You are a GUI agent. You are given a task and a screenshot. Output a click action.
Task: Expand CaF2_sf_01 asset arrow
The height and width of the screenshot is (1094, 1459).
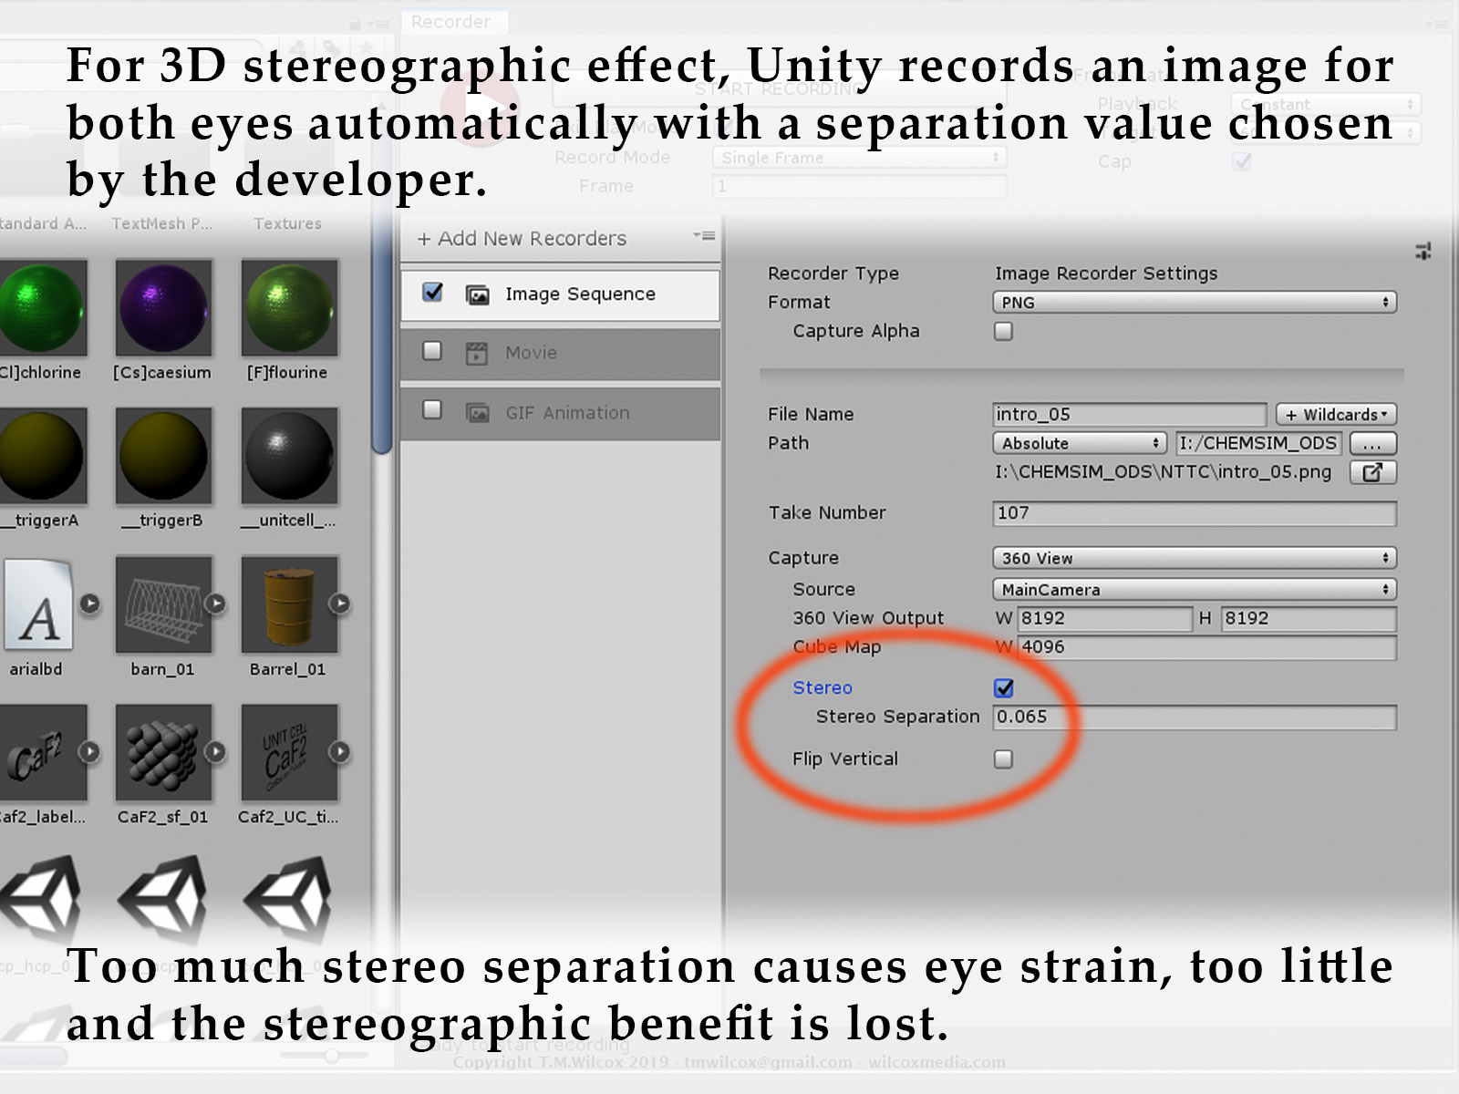click(215, 752)
